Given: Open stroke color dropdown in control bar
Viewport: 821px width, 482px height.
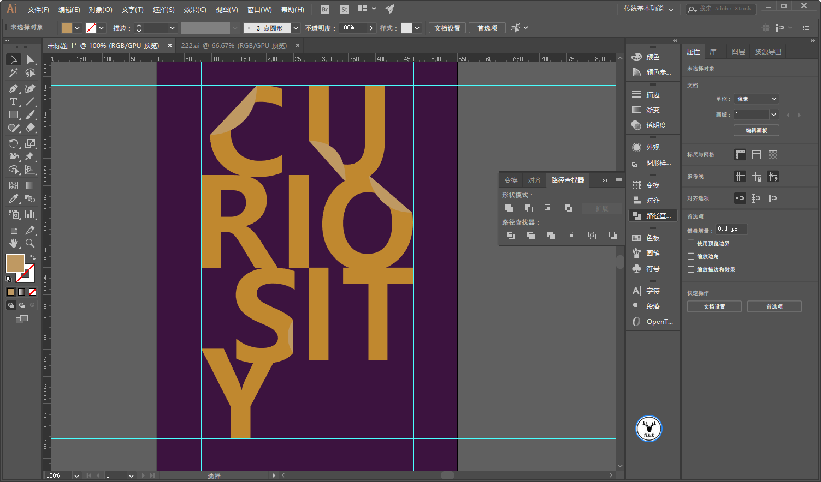Looking at the screenshot, I should 102,28.
